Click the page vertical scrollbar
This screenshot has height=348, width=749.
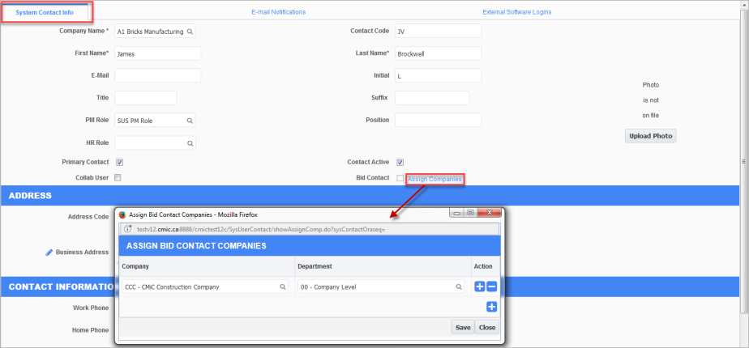click(x=743, y=162)
